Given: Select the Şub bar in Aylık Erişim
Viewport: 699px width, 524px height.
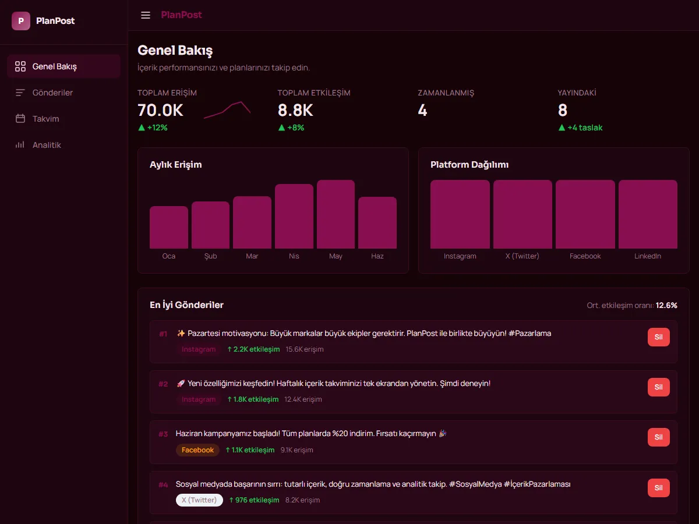Looking at the screenshot, I should pos(210,225).
